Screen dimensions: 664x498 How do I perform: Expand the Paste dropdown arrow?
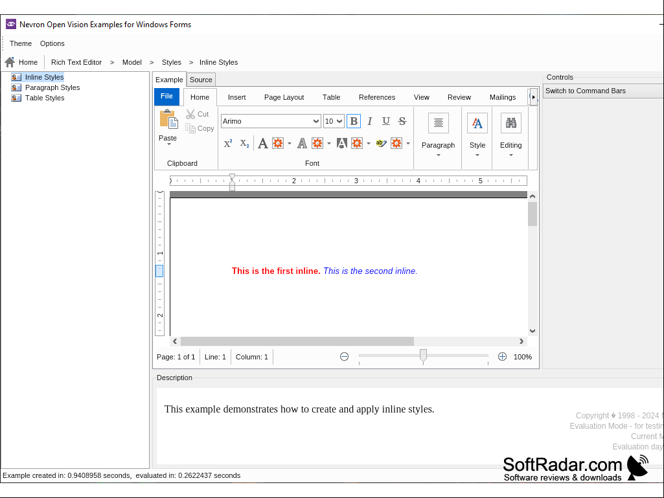coord(169,144)
